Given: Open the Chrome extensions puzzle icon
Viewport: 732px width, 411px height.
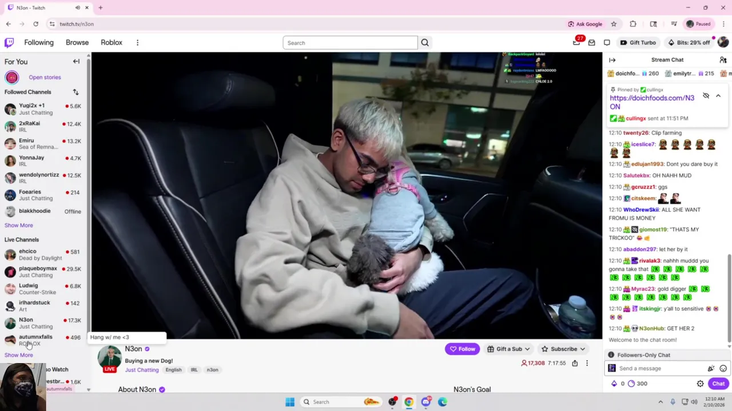Looking at the screenshot, I should pos(633,24).
